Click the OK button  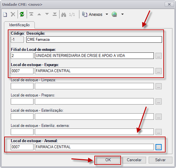point(108,160)
